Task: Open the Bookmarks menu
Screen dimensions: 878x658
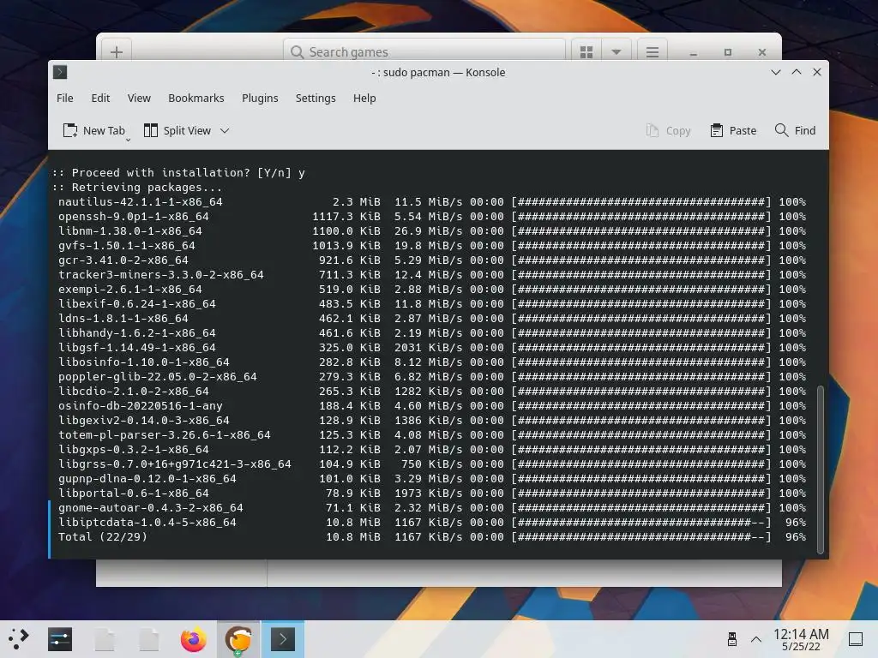Action: tap(196, 98)
